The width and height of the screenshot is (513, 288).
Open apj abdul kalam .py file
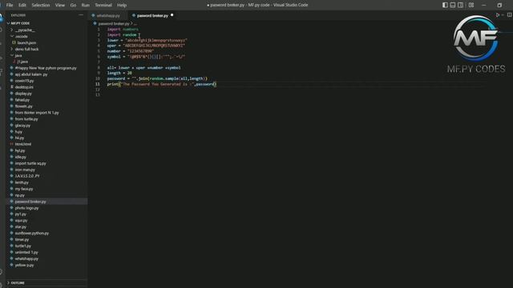pyautogui.click(x=31, y=74)
